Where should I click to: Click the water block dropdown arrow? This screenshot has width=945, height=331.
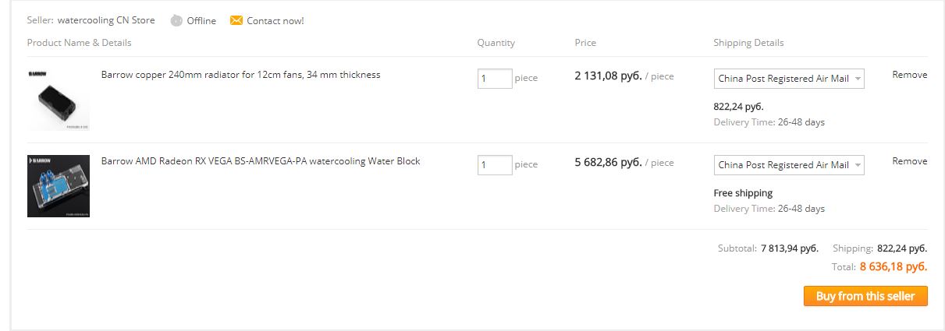coord(858,165)
